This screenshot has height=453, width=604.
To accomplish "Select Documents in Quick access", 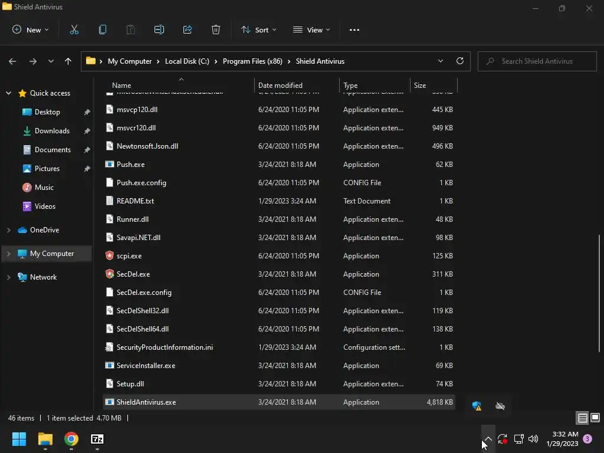I will point(52,150).
